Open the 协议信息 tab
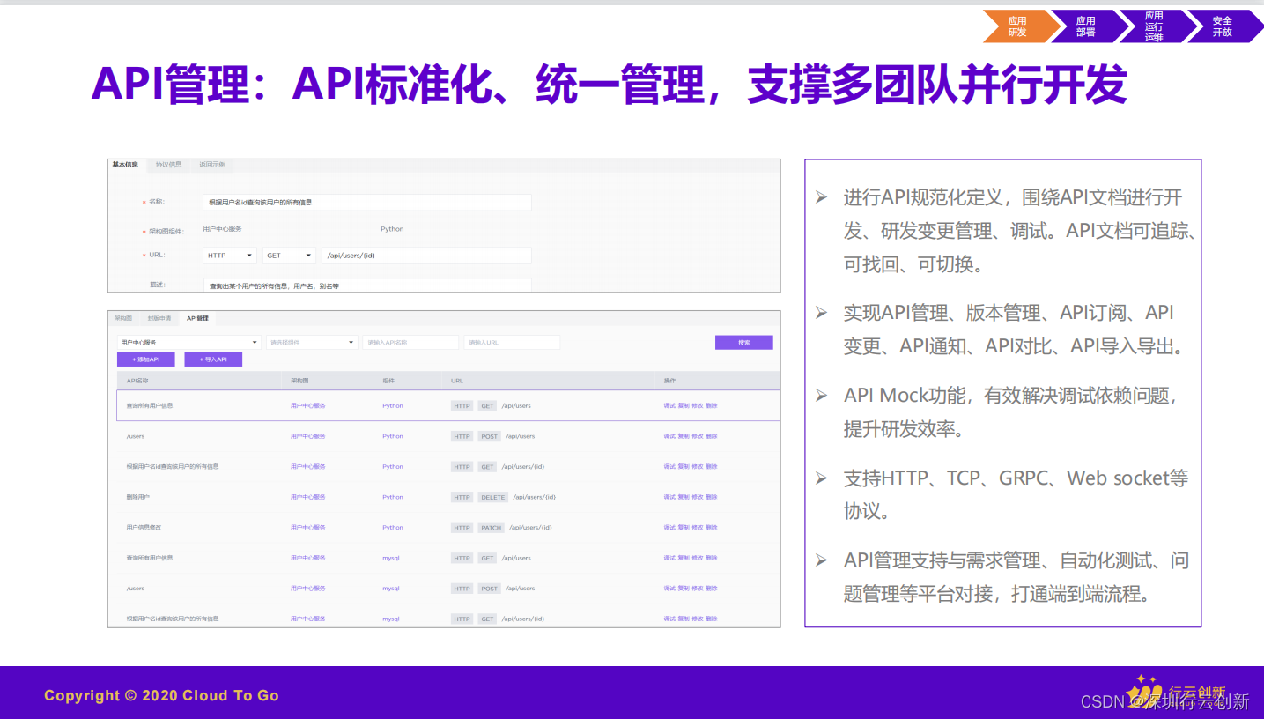Screen dimensions: 1264x719 (168, 165)
